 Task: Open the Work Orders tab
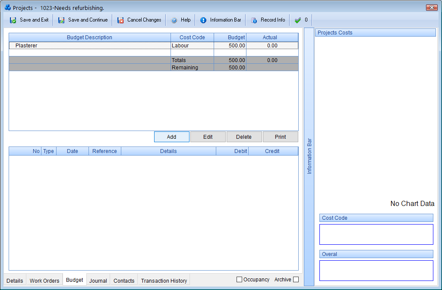pos(44,281)
